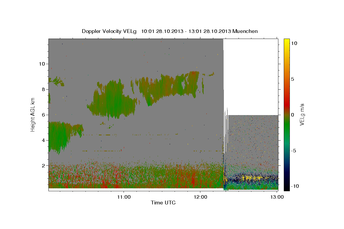Image resolution: width=344 pixels, height=229 pixels.
Task: Click the "Muenchen" location in the title
Action: click(x=245, y=31)
